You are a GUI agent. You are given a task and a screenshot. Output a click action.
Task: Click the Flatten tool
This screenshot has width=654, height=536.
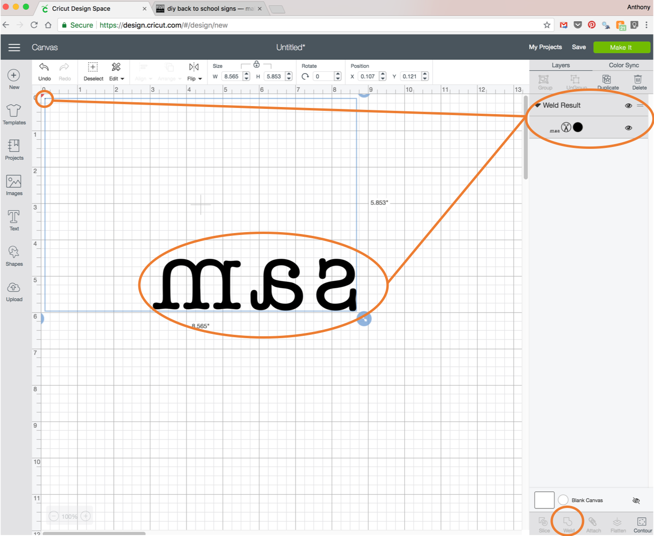[x=618, y=525]
